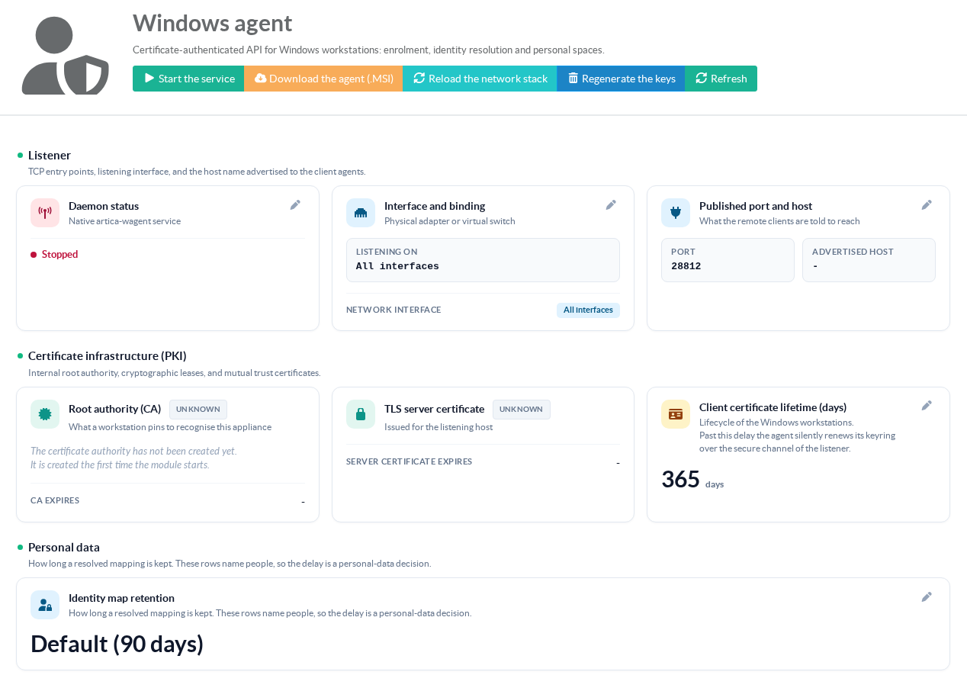Click the TLS server certificate title
Viewport: 967px width, 675px height.
coord(434,409)
